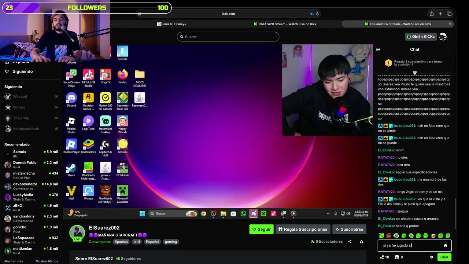
Task: Open the emoji picker in chat input
Action: pyautogui.click(x=446, y=246)
